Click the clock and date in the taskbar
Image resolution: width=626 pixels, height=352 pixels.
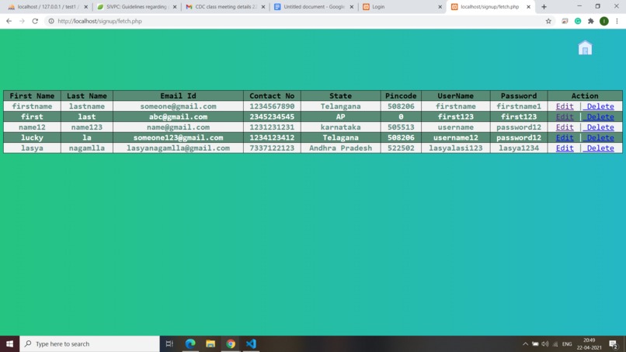tap(589, 344)
